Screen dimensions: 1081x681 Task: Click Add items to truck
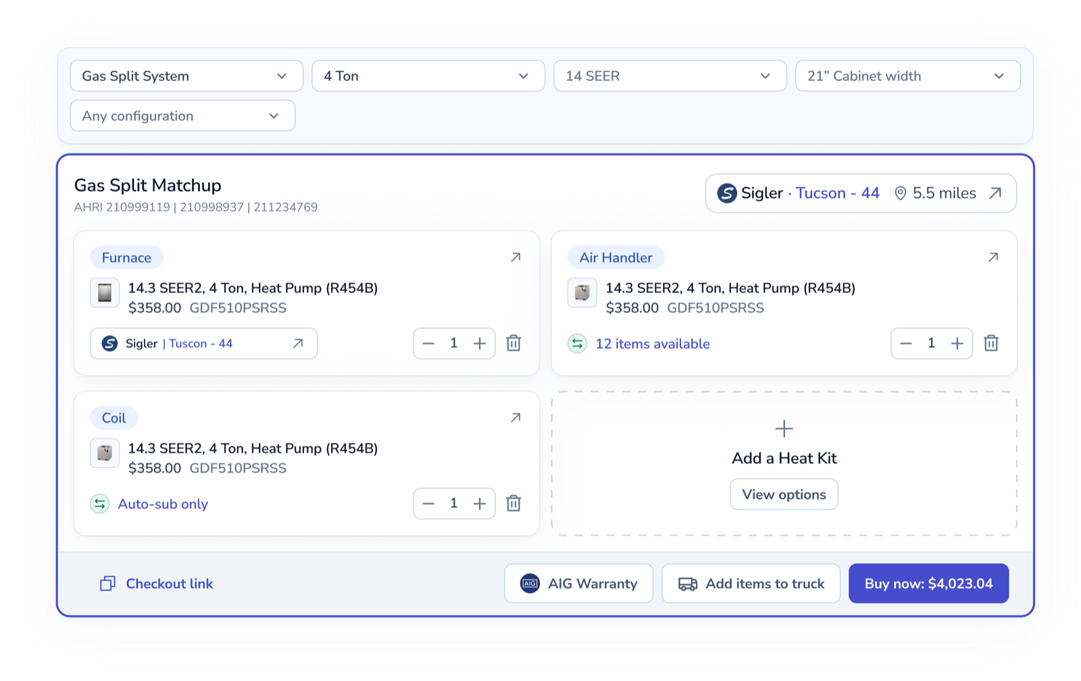(x=751, y=584)
